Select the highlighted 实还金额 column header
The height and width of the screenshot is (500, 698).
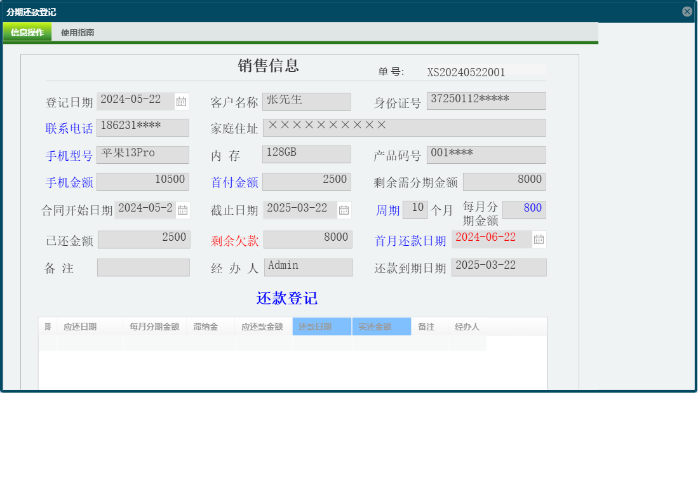[380, 326]
